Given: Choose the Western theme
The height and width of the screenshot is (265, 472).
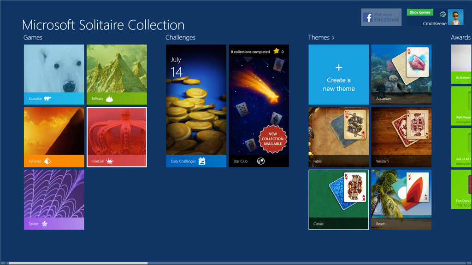Looking at the screenshot, I should click(x=401, y=137).
